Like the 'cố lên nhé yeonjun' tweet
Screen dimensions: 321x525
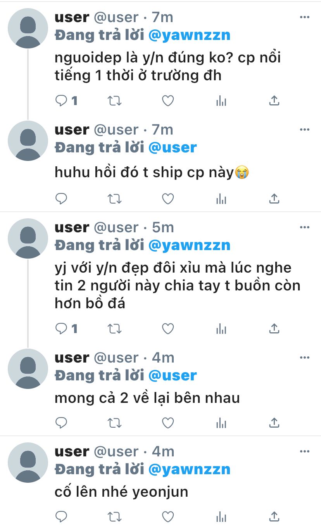[167, 517]
